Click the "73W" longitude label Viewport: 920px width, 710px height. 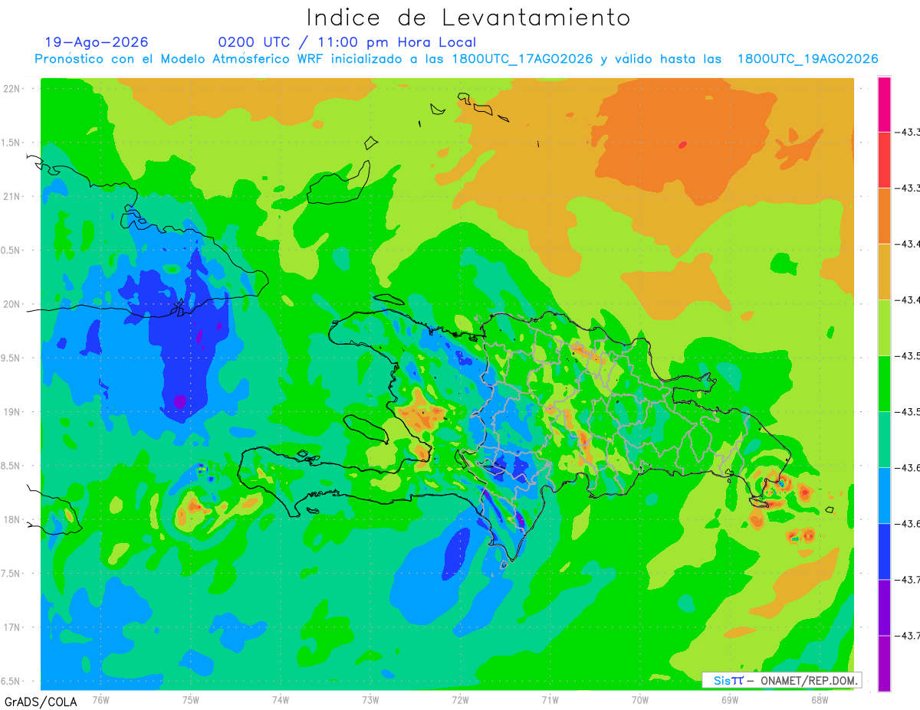370,699
